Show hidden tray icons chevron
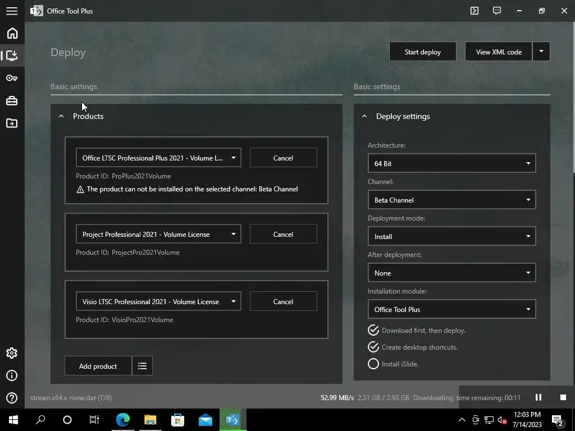The width and height of the screenshot is (575, 431). 462,420
